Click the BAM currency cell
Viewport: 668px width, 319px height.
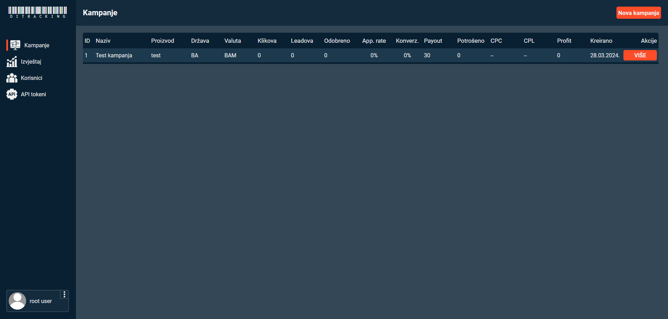pos(230,55)
